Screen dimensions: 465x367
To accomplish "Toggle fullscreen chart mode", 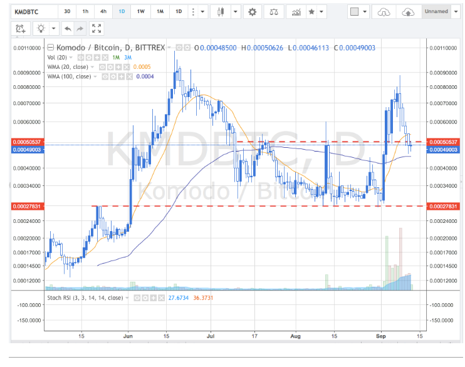I will pos(96,28).
